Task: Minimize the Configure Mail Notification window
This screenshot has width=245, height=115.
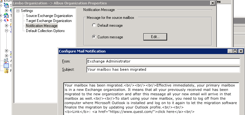Action: click(x=230, y=51)
